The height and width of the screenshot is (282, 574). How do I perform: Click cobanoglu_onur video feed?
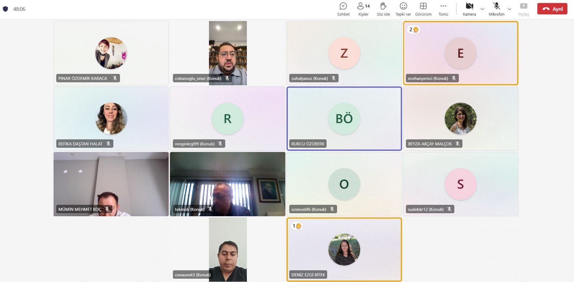coord(228,51)
